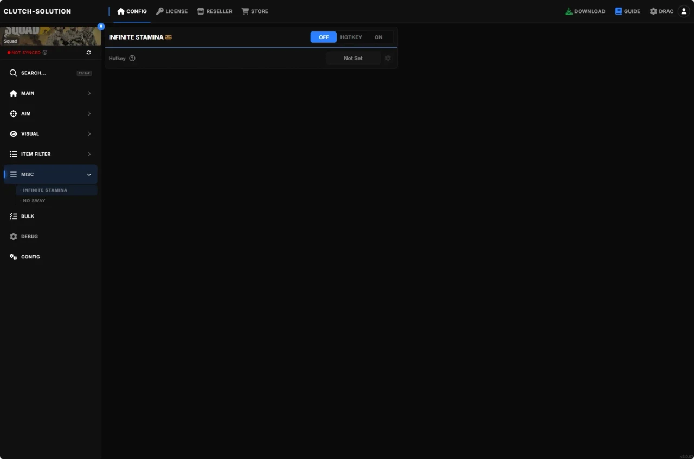Viewport: 694px width, 459px height.
Task: Click the home icon on the top Config tab
Action: 121,11
